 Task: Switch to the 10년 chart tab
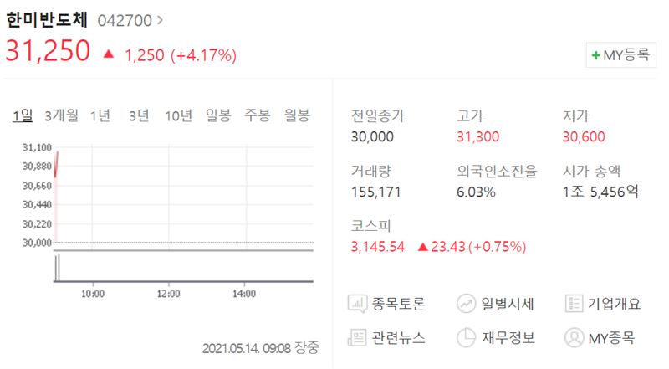178,115
